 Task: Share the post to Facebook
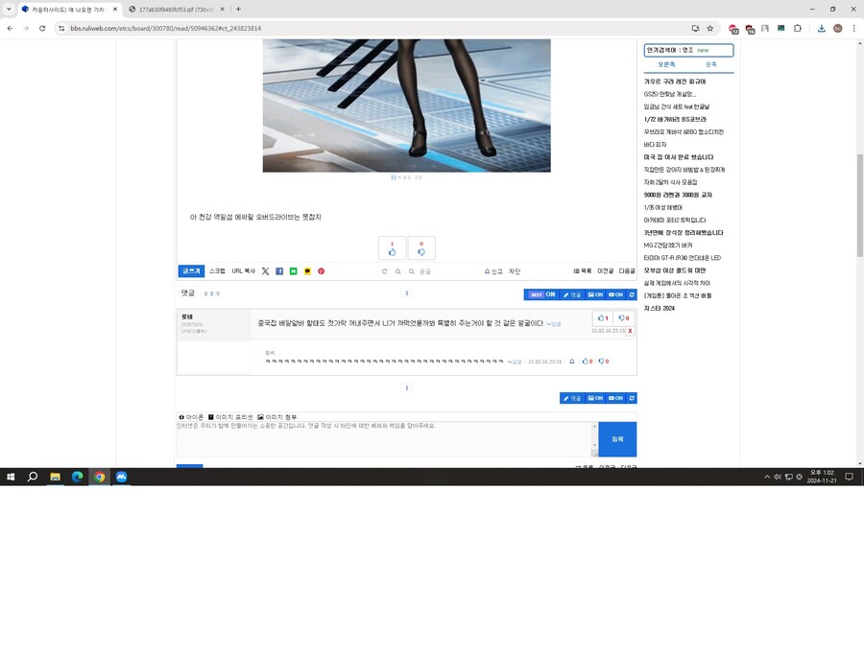279,271
